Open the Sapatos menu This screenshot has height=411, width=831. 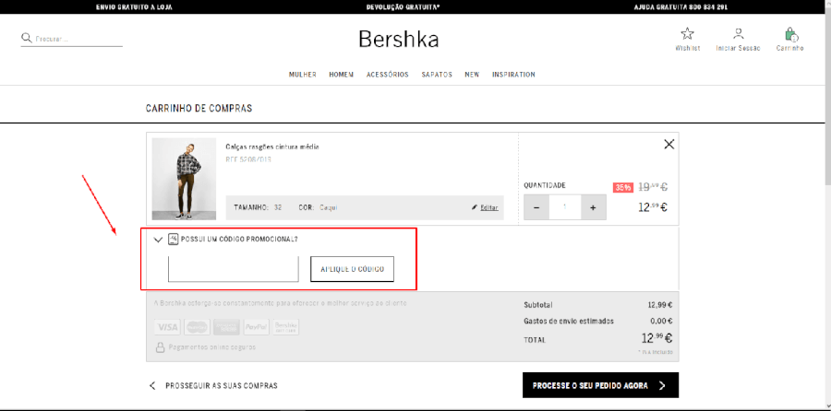[x=437, y=75]
